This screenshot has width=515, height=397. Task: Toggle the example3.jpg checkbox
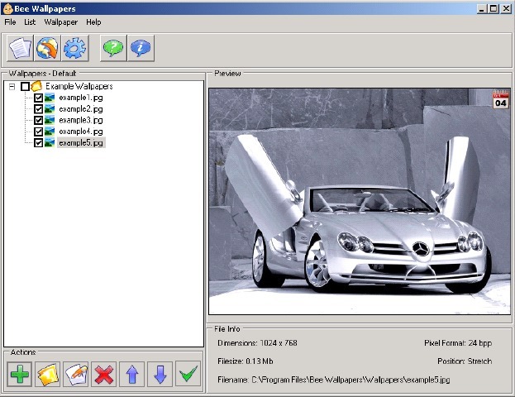38,120
